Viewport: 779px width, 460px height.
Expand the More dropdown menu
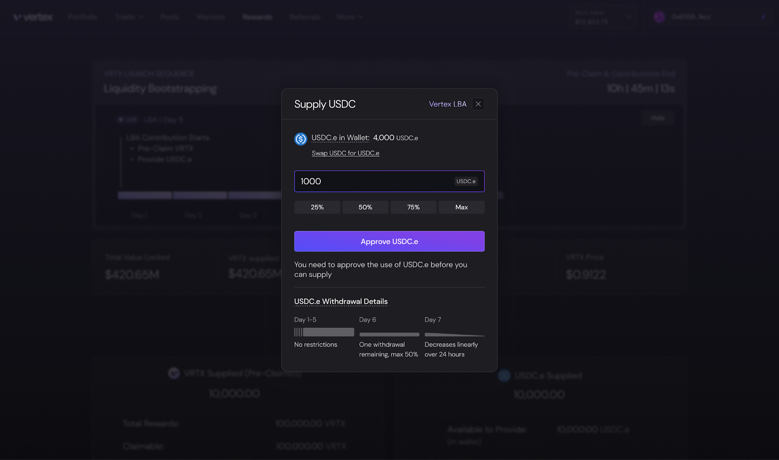(x=350, y=17)
